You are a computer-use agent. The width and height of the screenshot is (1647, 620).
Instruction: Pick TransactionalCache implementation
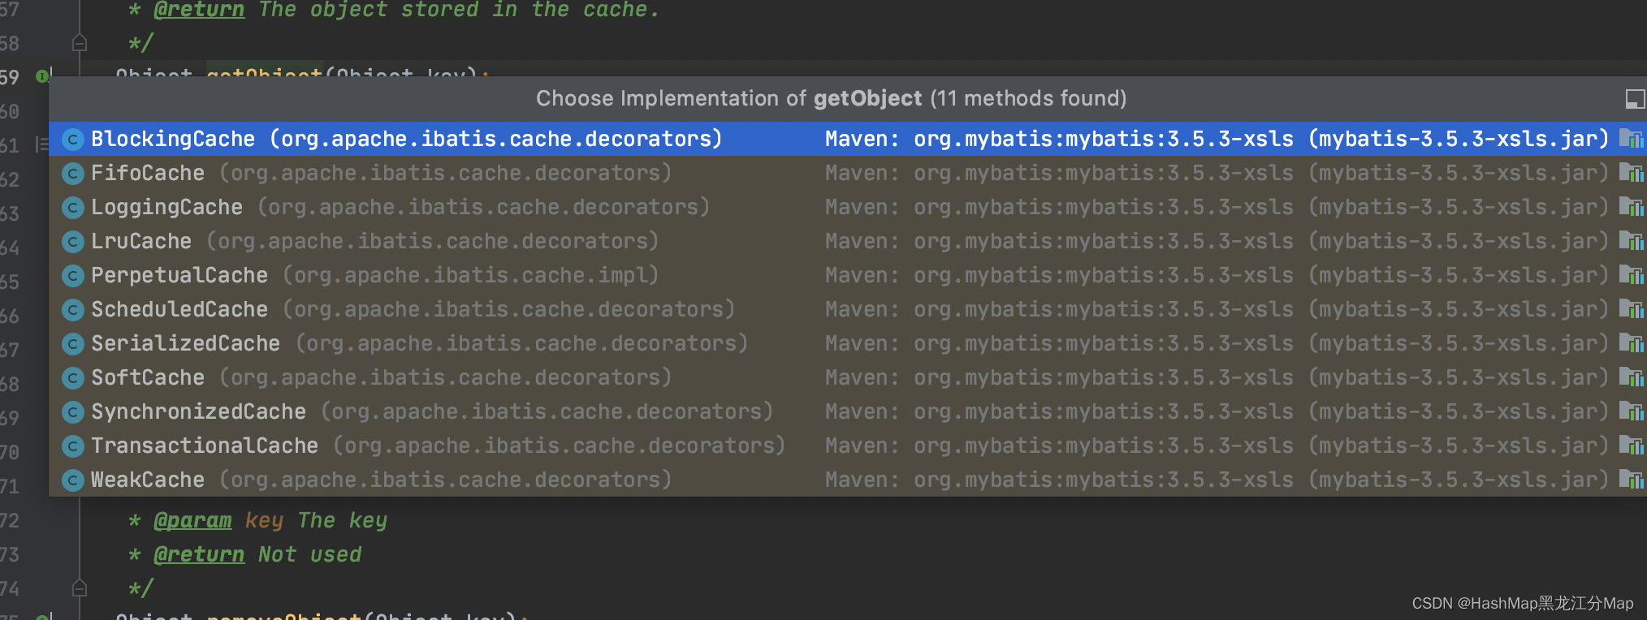click(848, 446)
